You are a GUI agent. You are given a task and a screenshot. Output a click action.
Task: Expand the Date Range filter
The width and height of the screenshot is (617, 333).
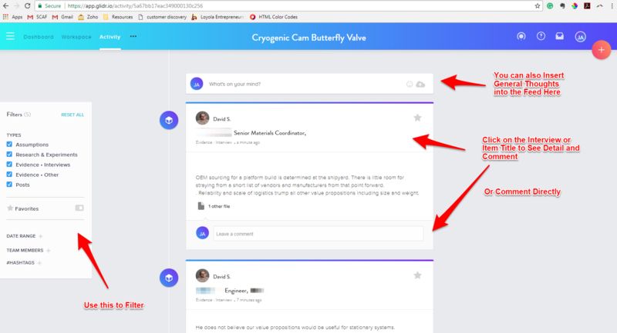pos(41,236)
